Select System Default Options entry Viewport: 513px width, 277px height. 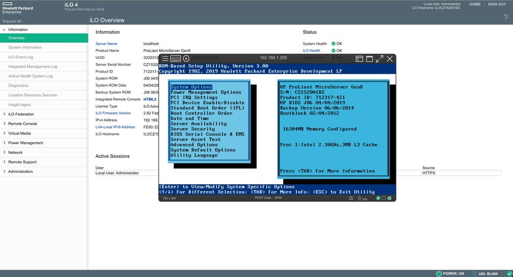[203, 149]
